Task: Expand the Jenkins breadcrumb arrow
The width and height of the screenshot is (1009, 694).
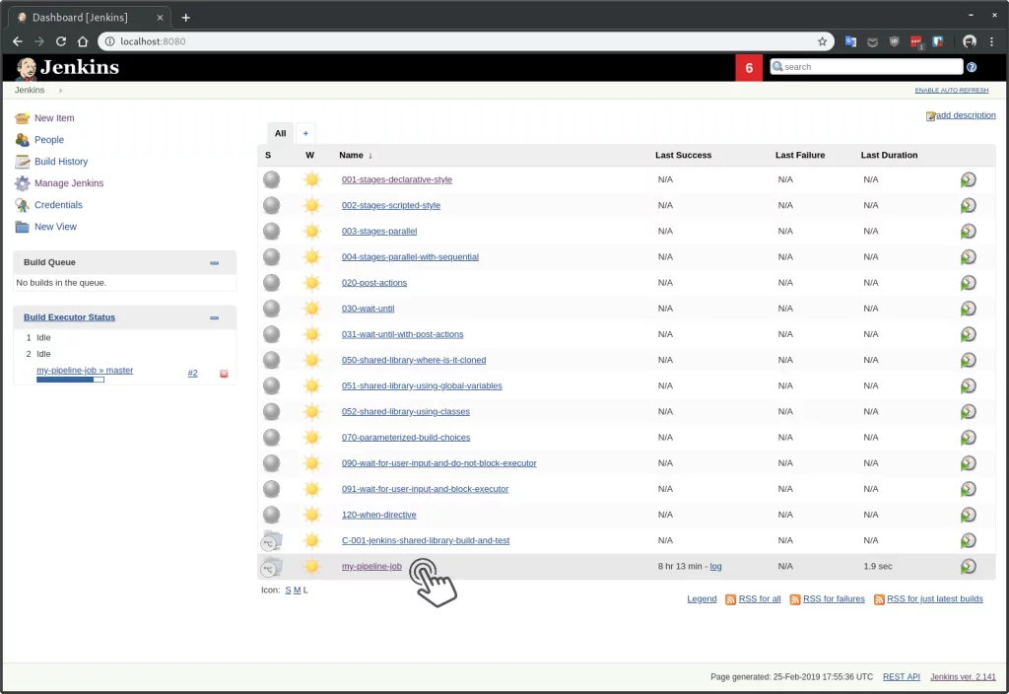Action: (60, 91)
